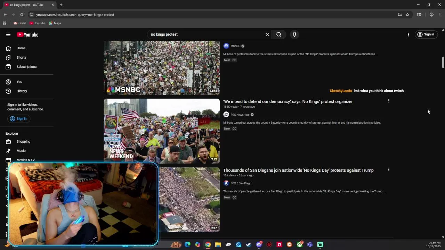Open Movies & TV in sidebar
Image resolution: width=445 pixels, height=250 pixels.
25,160
